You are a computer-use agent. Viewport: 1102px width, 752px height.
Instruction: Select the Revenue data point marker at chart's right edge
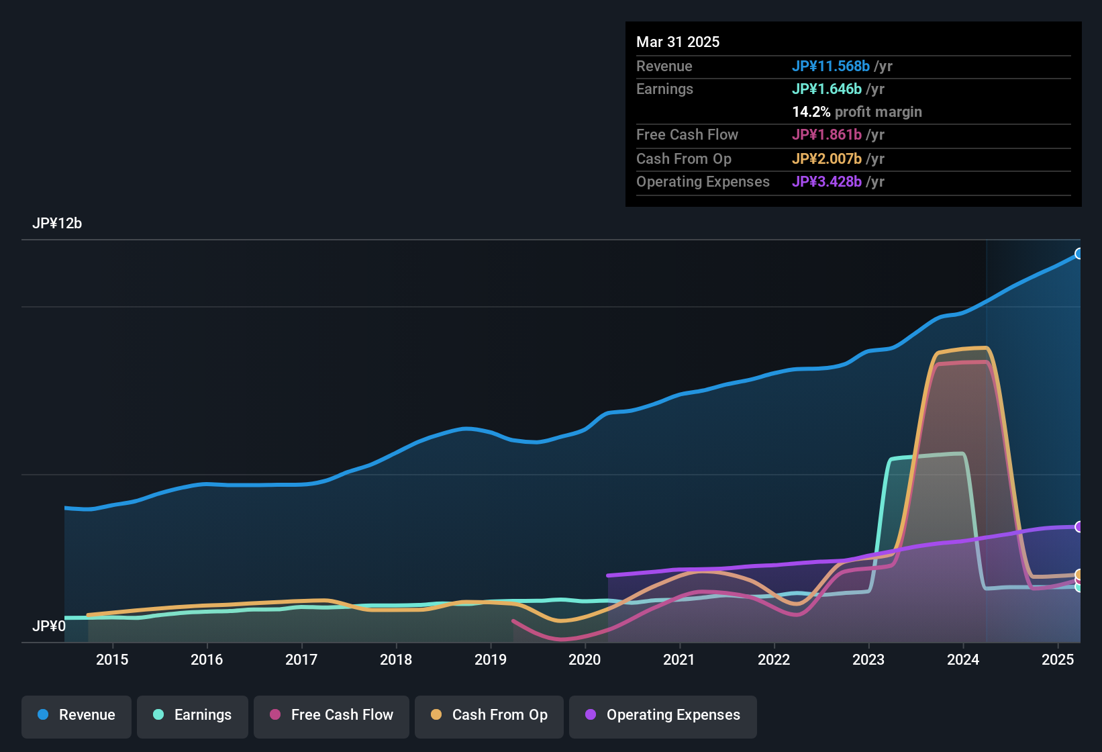(1080, 254)
